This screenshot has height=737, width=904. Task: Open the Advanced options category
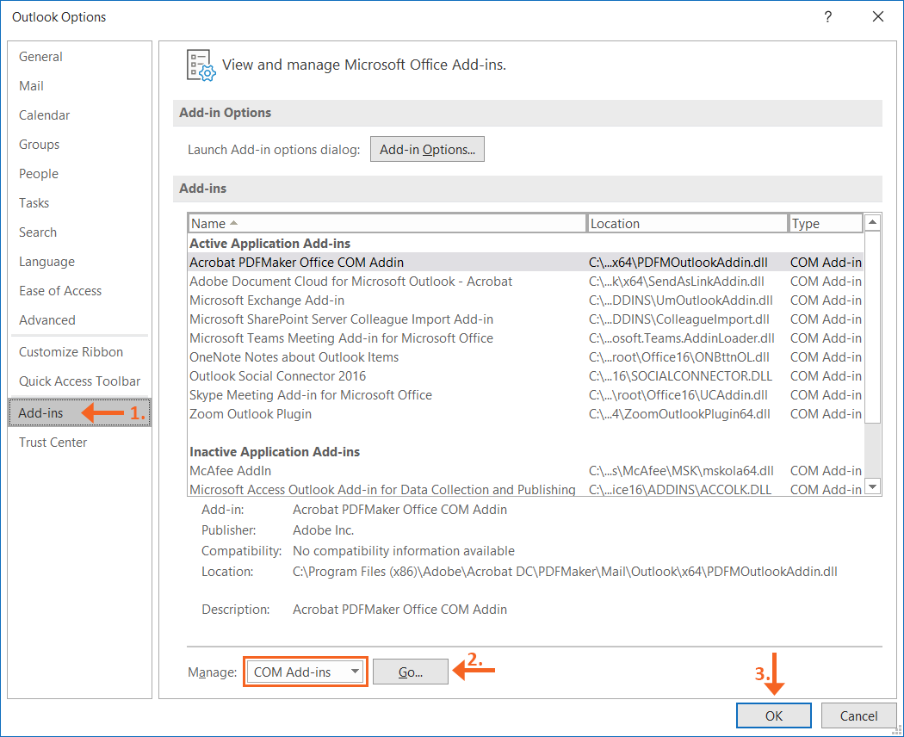(x=47, y=320)
